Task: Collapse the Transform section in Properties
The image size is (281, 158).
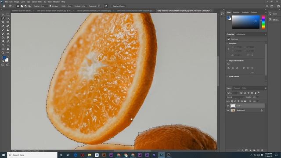Action: click(227, 43)
